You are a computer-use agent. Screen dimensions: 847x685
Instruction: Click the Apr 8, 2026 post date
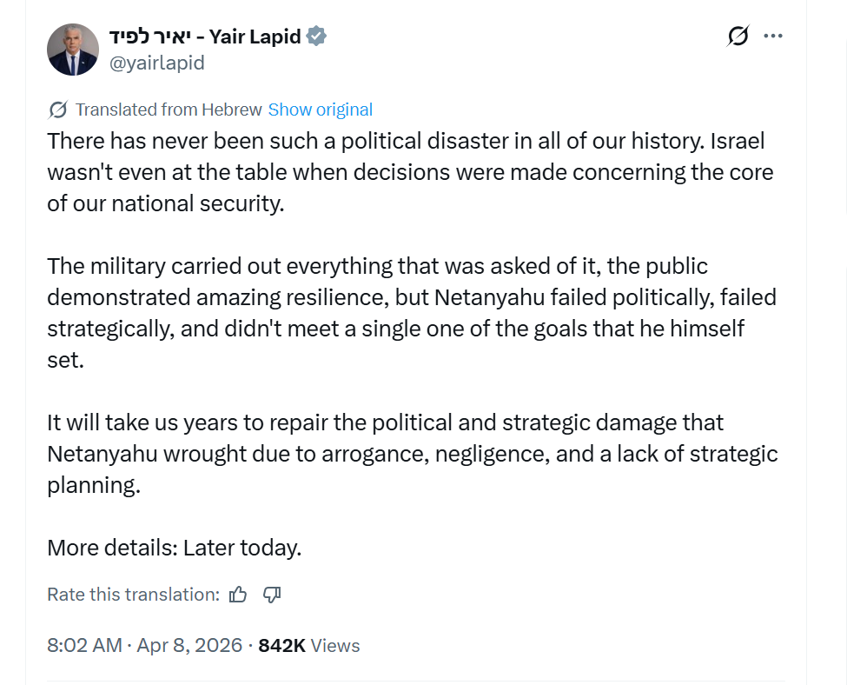189,645
